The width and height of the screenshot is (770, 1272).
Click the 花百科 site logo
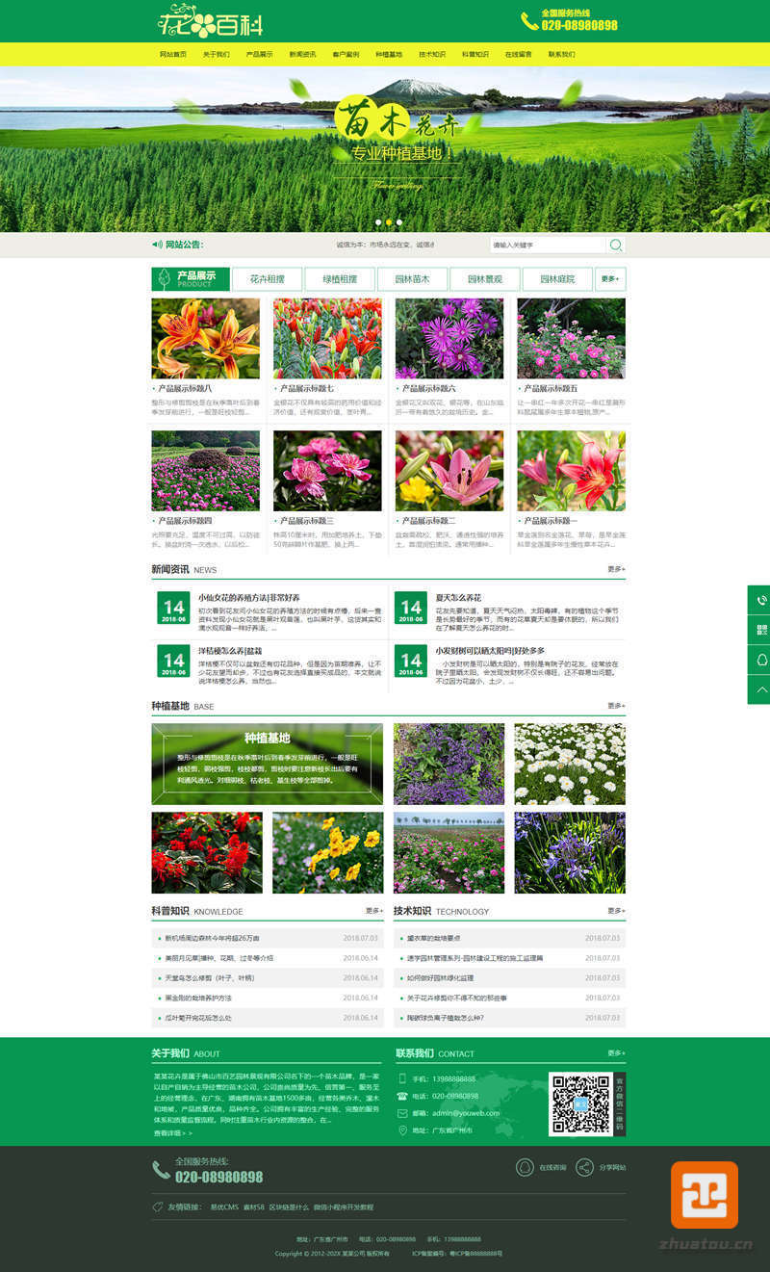click(210, 21)
